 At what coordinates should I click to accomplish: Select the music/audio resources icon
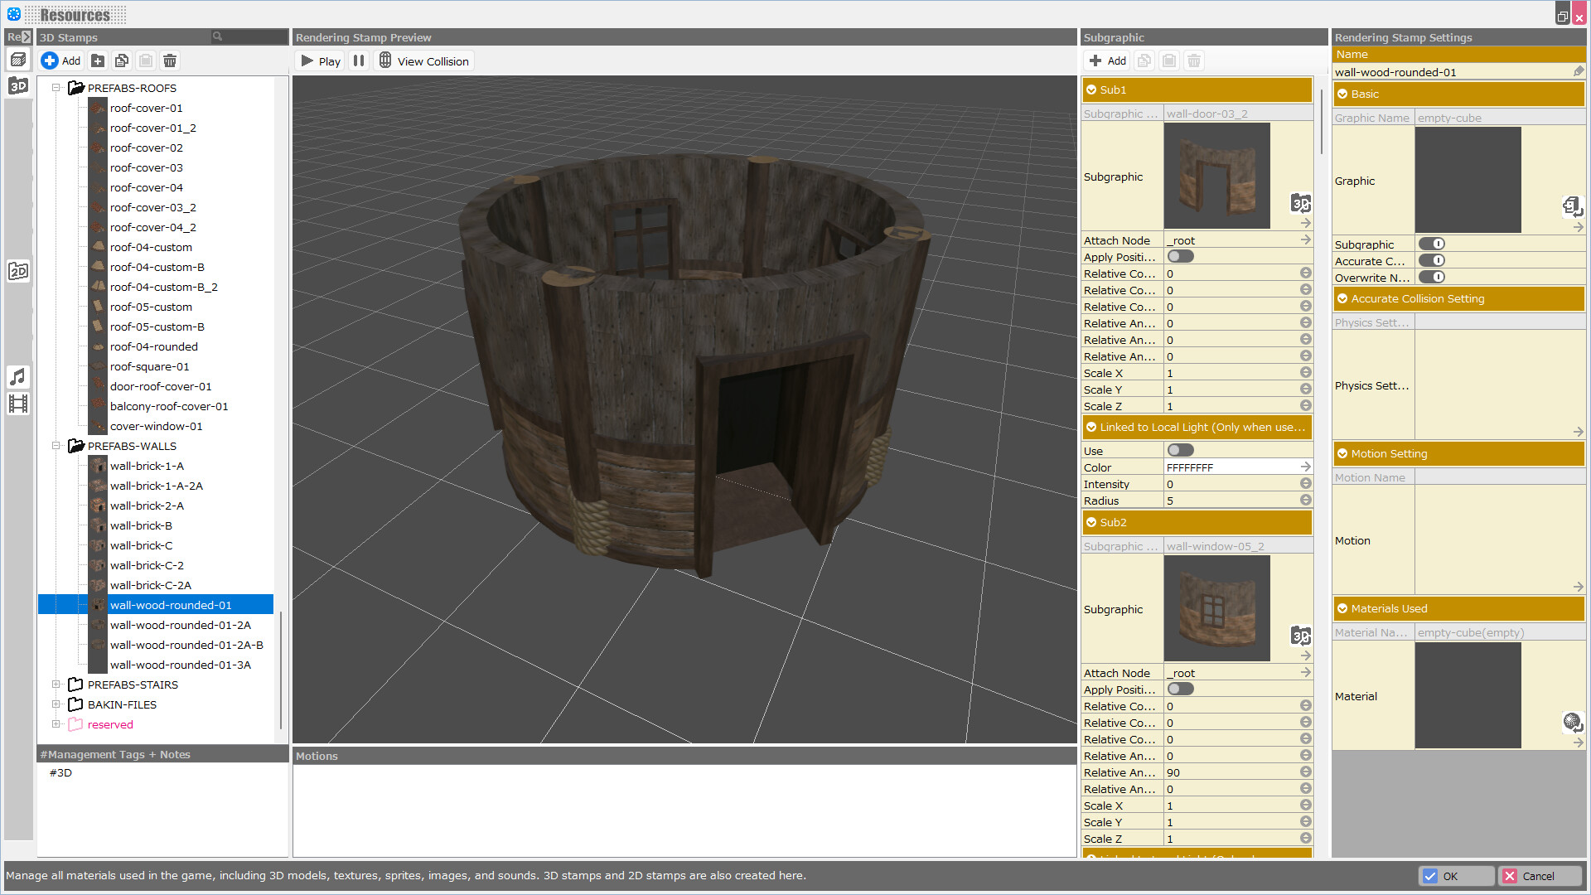point(18,377)
